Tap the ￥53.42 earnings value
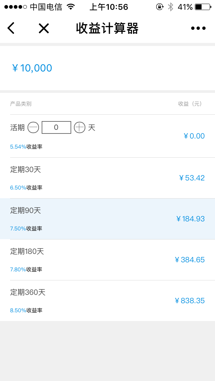Screen dimensions: 215x381 tap(192, 178)
